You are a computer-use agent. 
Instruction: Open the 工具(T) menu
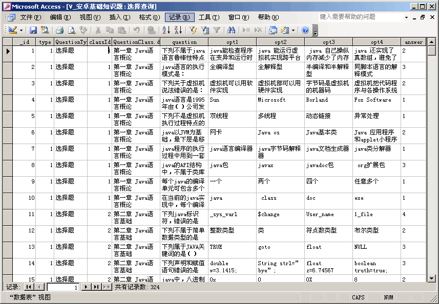click(209, 17)
